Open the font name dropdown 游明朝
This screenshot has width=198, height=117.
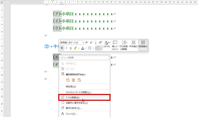(67, 42)
